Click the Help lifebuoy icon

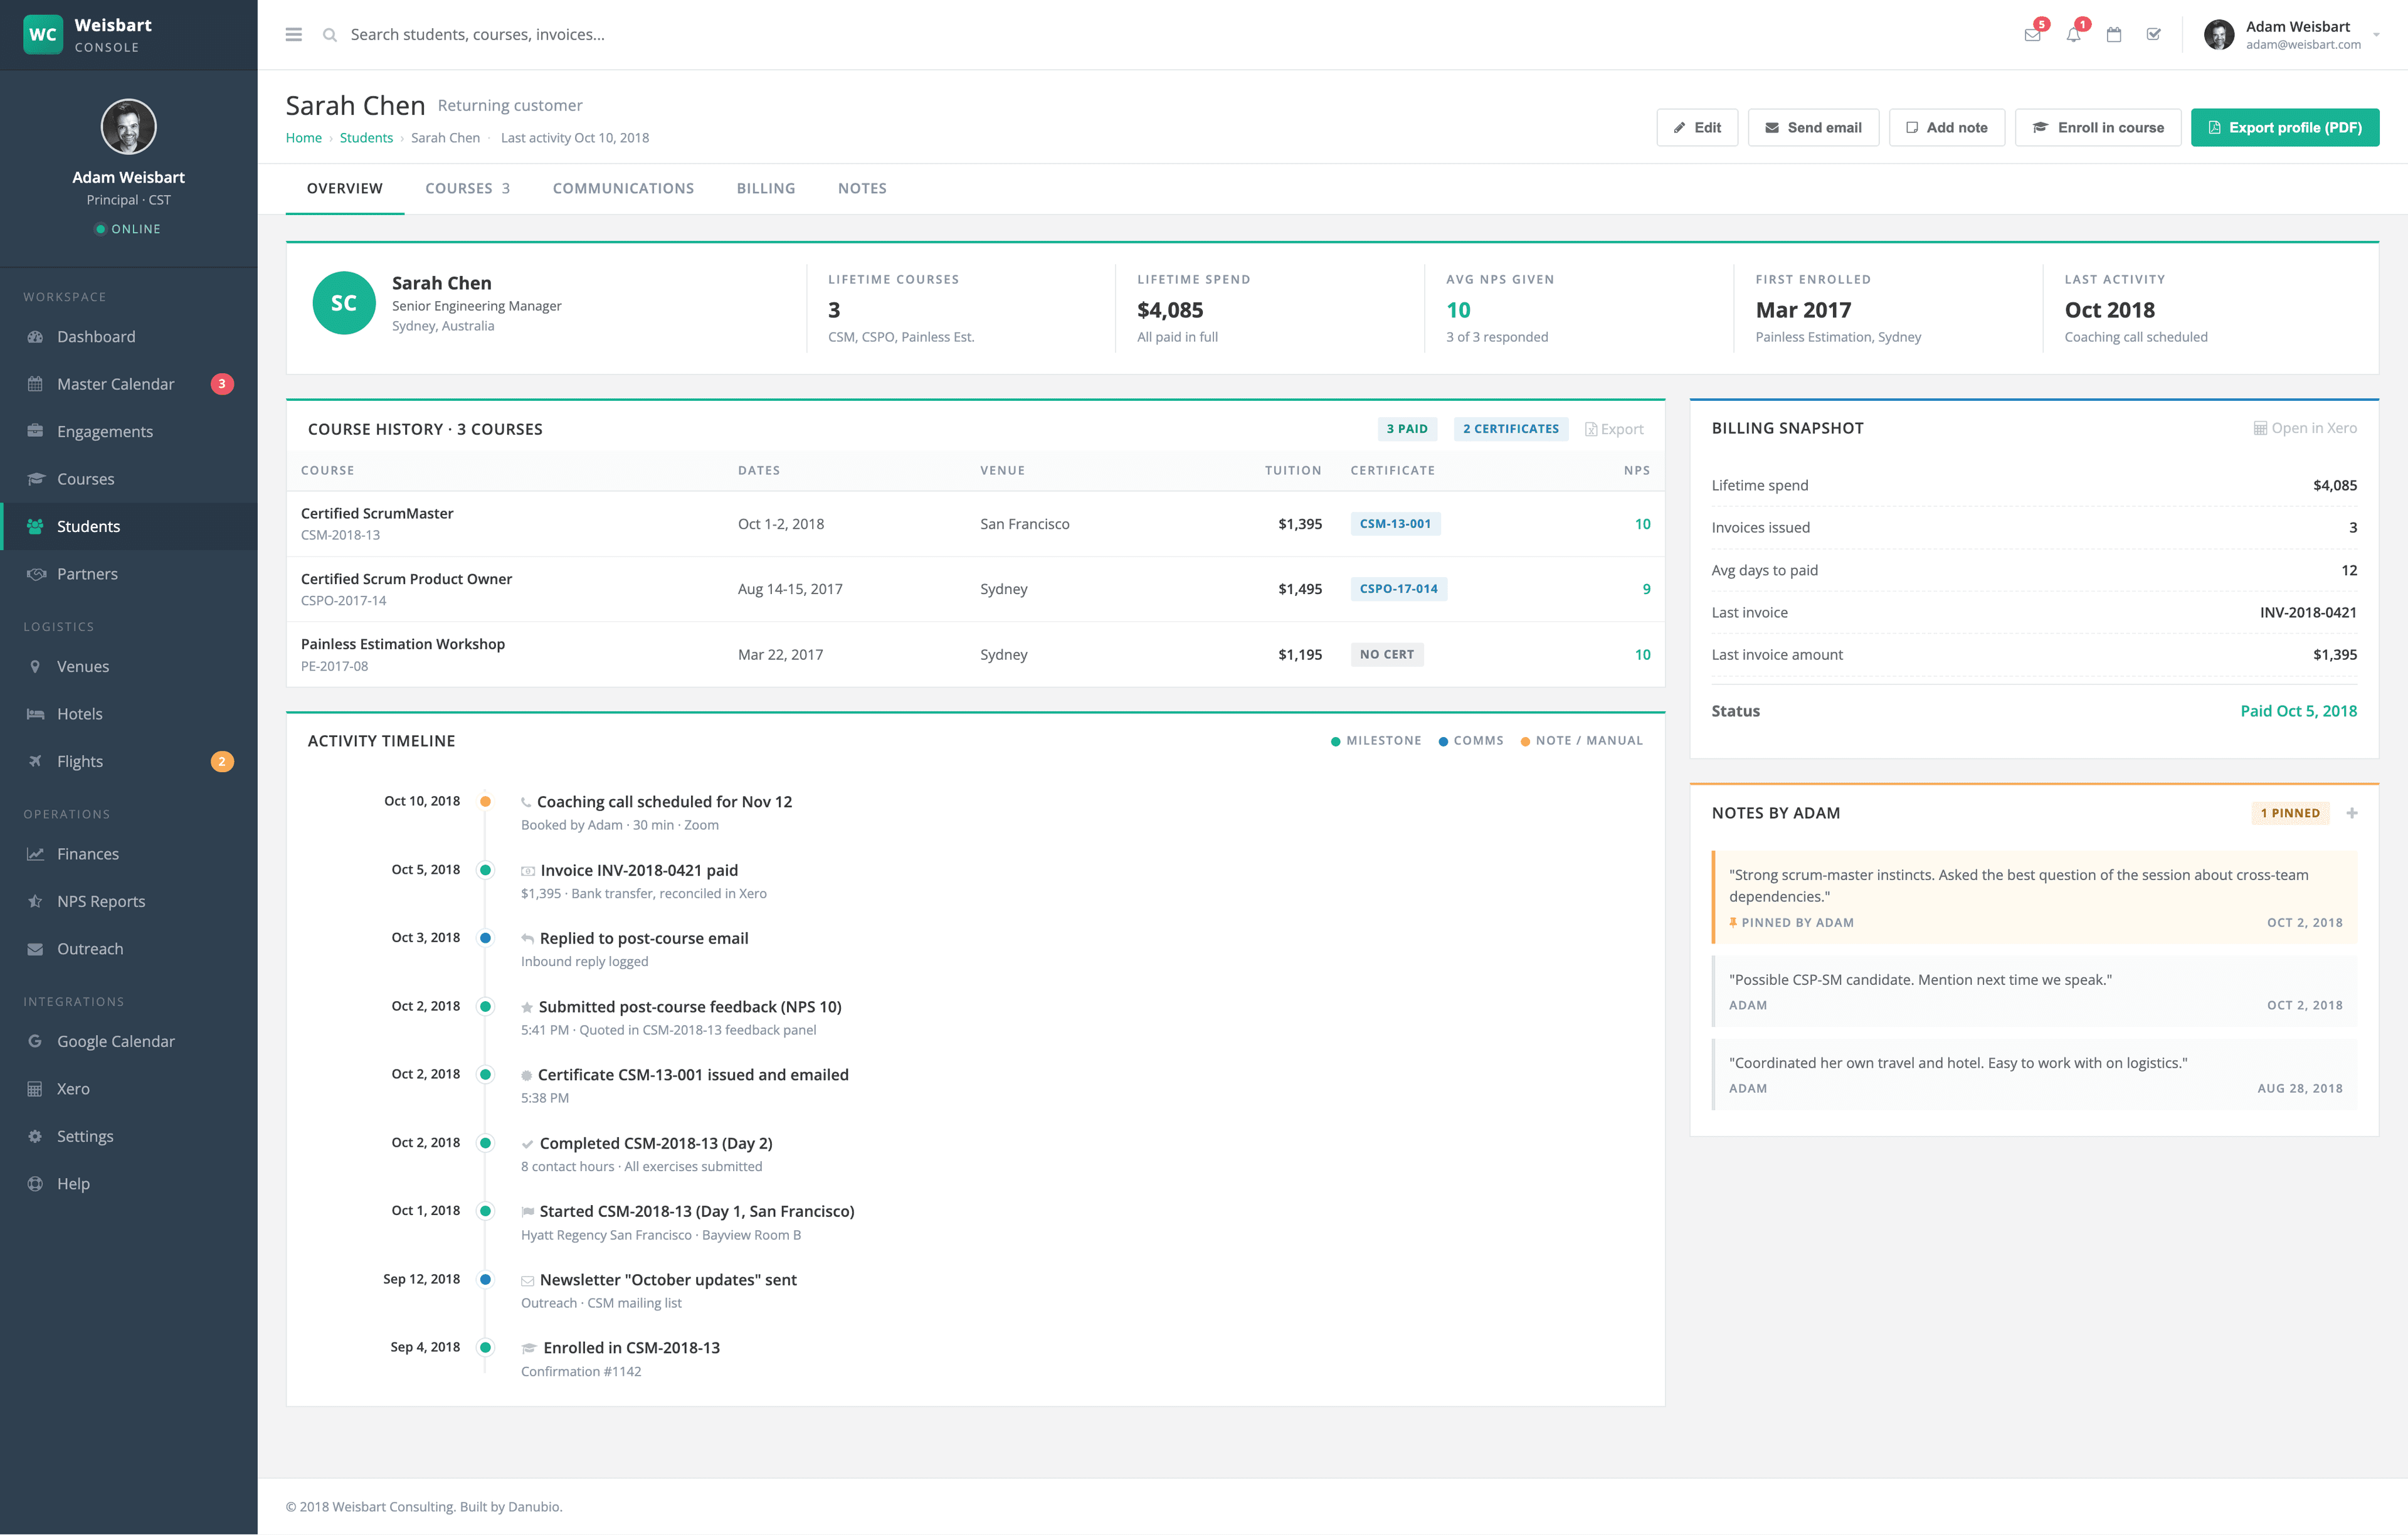coord(35,1184)
